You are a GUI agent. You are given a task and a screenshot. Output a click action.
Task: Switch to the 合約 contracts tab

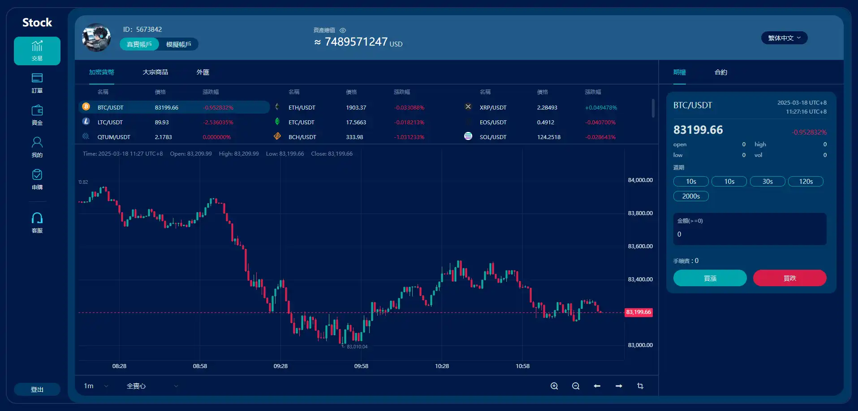(x=720, y=72)
